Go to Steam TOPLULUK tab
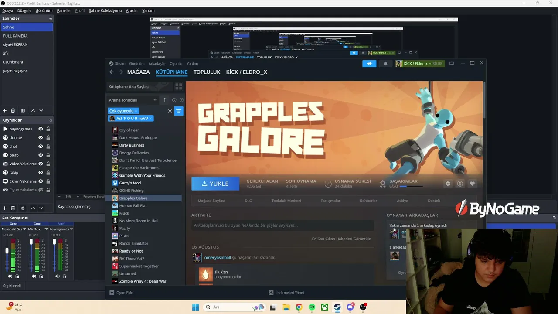Screen dimensions: 558x314 pos(207,72)
